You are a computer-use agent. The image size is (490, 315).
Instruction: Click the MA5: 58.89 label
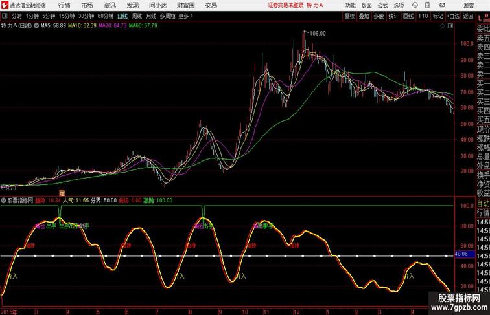coord(53,26)
